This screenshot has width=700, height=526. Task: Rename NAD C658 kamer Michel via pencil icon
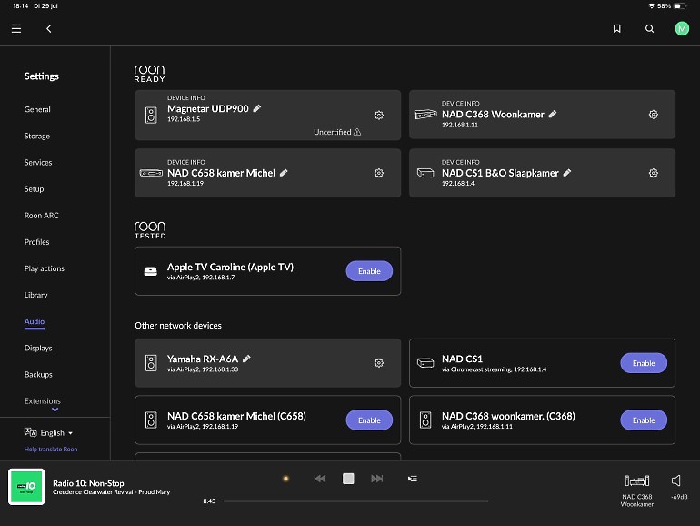284,173
